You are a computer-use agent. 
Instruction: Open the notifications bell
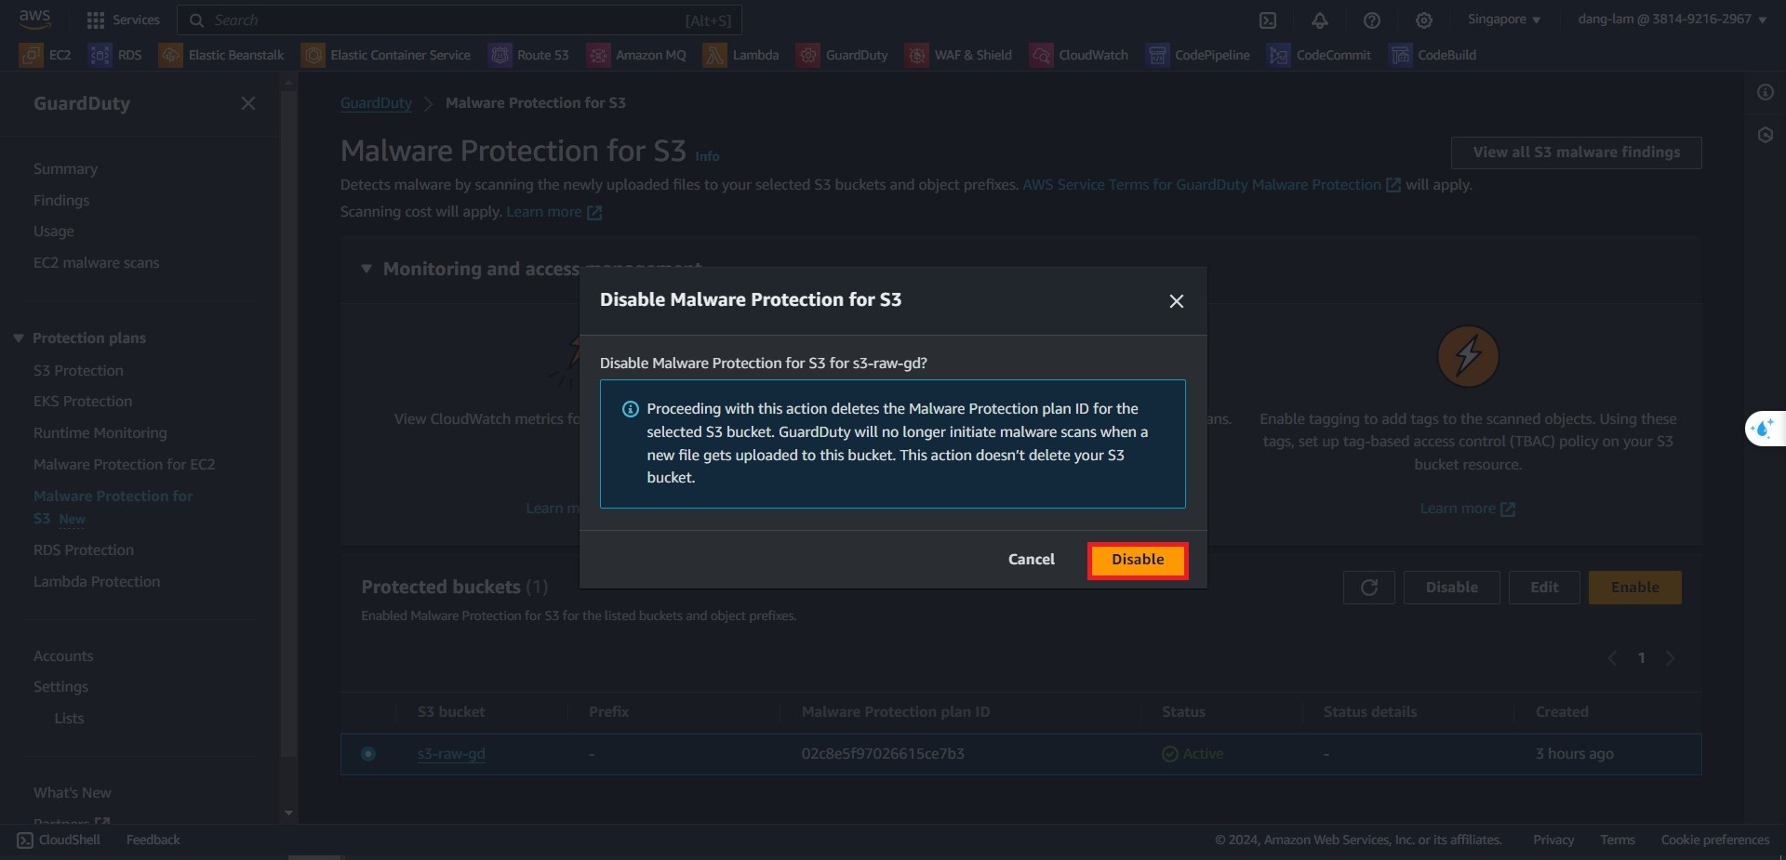click(1319, 20)
